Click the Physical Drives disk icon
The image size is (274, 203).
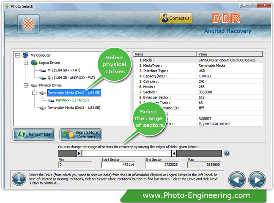34,85
